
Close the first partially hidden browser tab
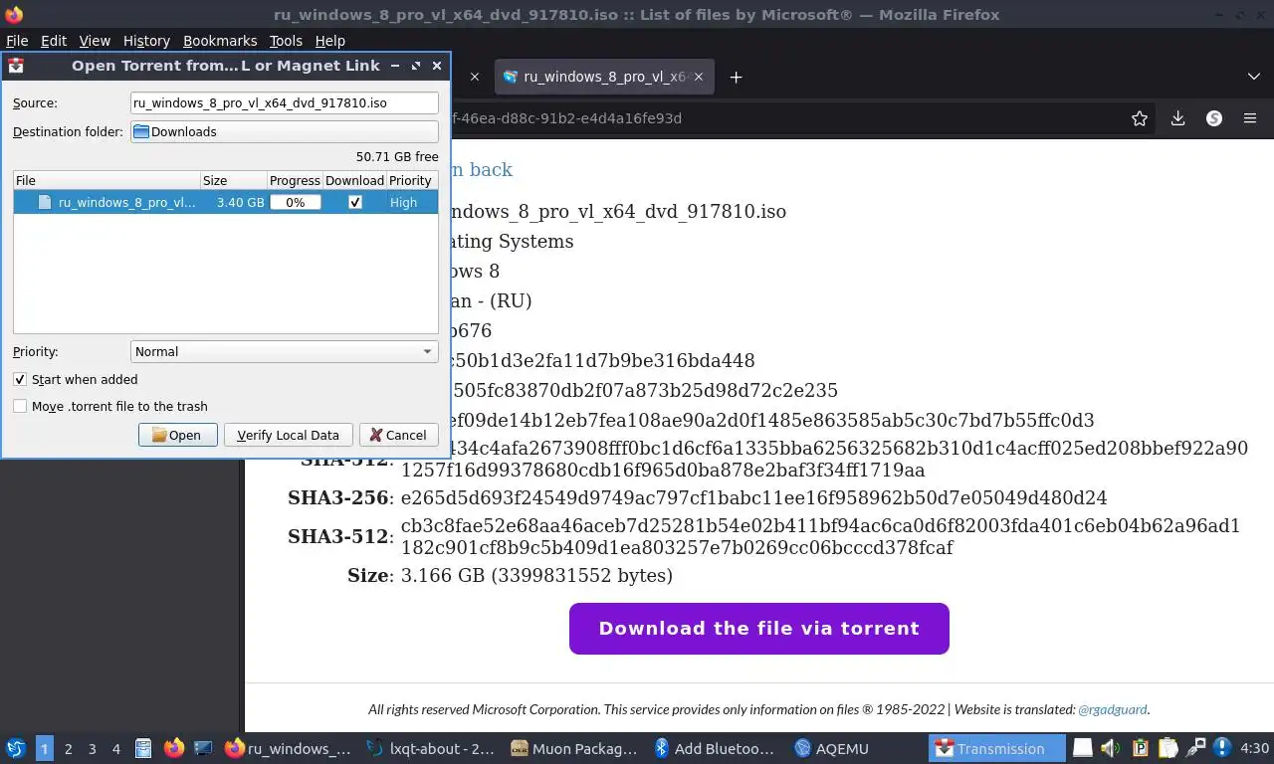click(474, 77)
